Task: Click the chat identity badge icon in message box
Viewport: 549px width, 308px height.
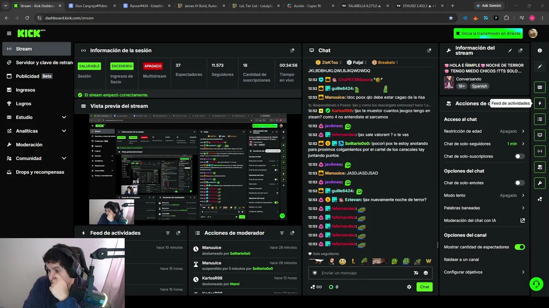Action: tap(315, 273)
